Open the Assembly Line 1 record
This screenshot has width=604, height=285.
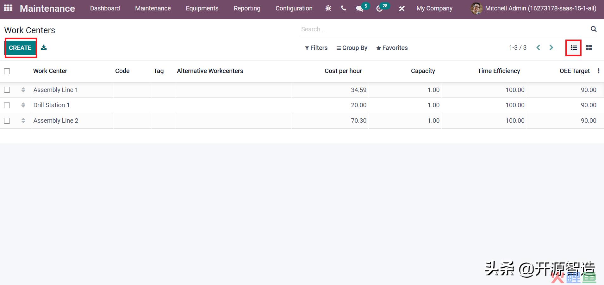click(x=56, y=90)
